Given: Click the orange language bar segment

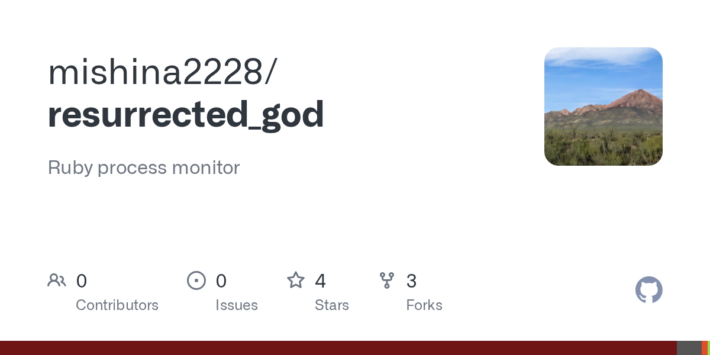Looking at the screenshot, I should pos(705,348).
